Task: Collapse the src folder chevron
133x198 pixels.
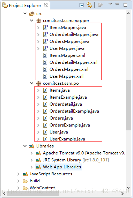Action: [x=25, y=14]
